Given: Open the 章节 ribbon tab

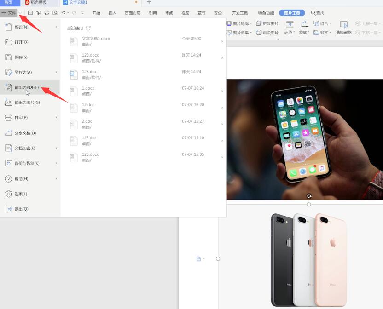Looking at the screenshot, I should tap(202, 13).
